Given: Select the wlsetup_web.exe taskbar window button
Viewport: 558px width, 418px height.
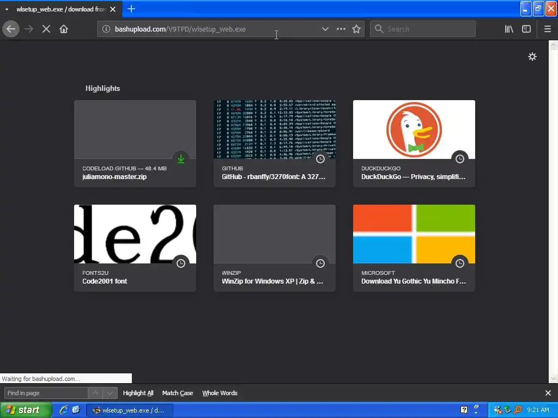Looking at the screenshot, I should (130, 410).
